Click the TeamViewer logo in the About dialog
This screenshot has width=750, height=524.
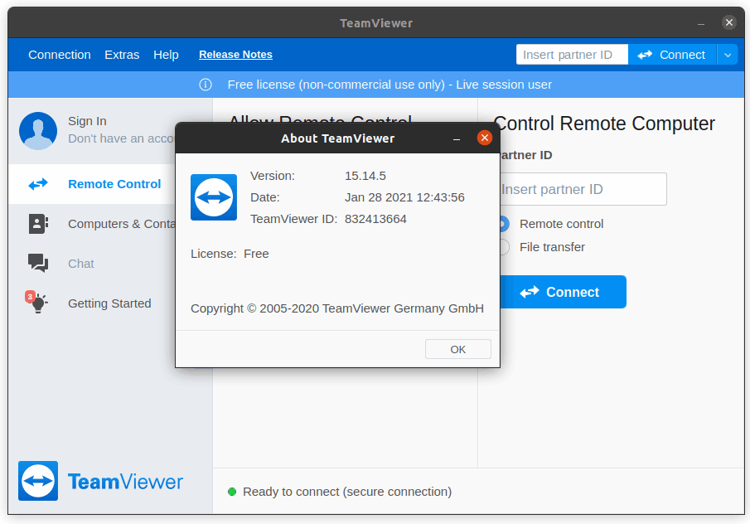pos(214,197)
